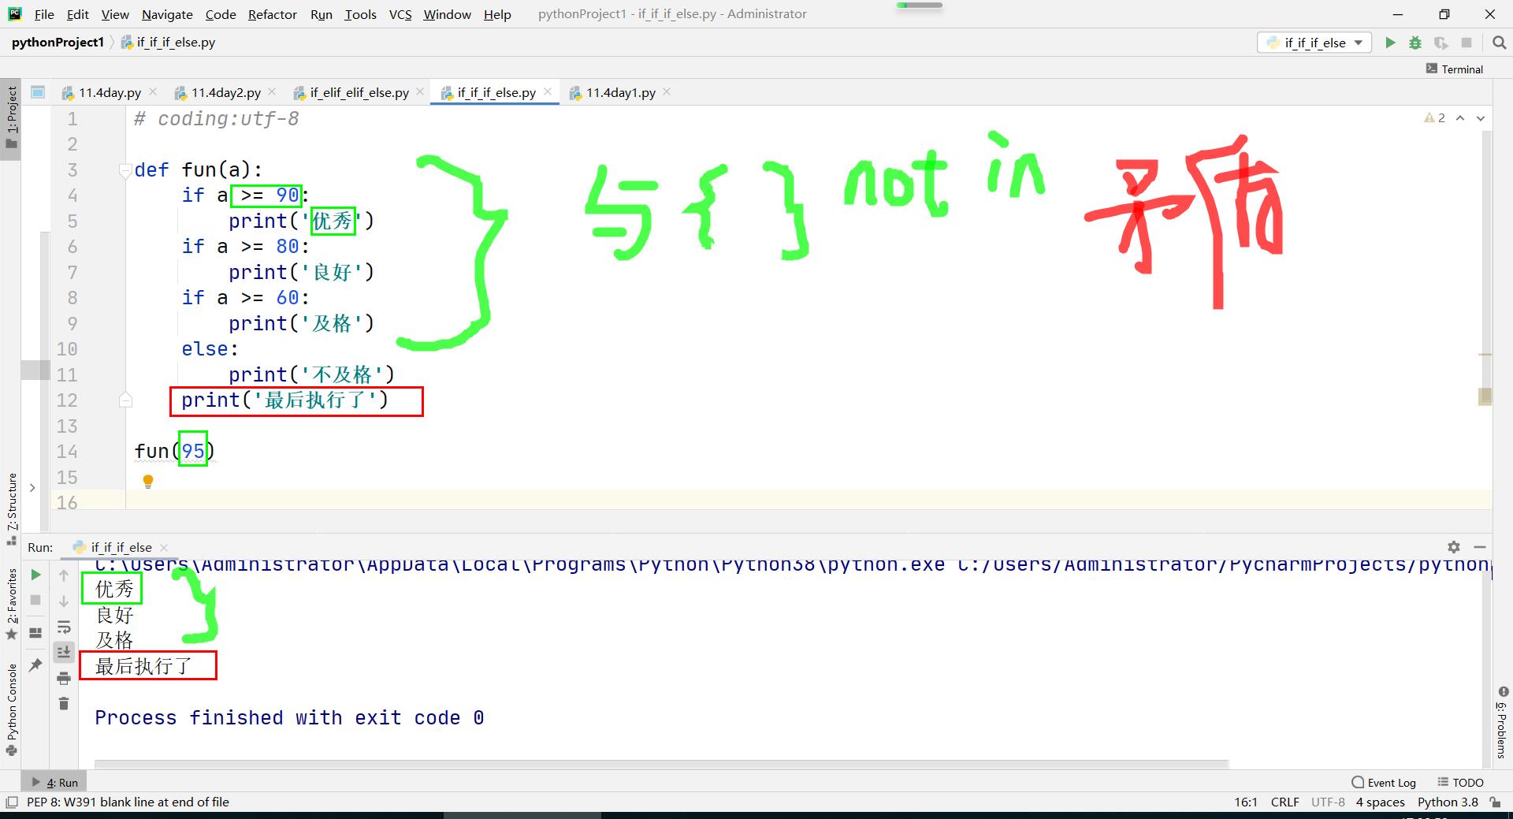Click the pythonProject1 breadcrumb
Screen dimensions: 1513x819
[x=58, y=43]
